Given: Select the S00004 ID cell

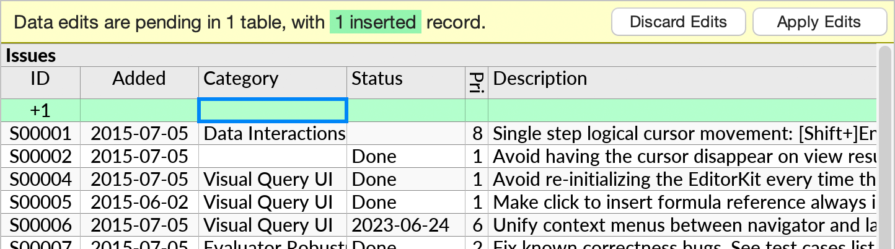Looking at the screenshot, I should coord(40,180).
